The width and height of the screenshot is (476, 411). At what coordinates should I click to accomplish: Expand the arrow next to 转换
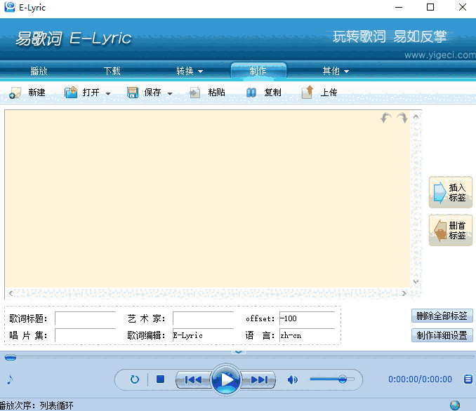[x=200, y=72]
